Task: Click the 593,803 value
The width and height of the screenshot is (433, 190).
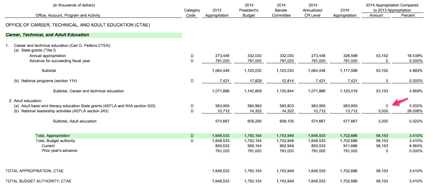Action: click(286, 106)
